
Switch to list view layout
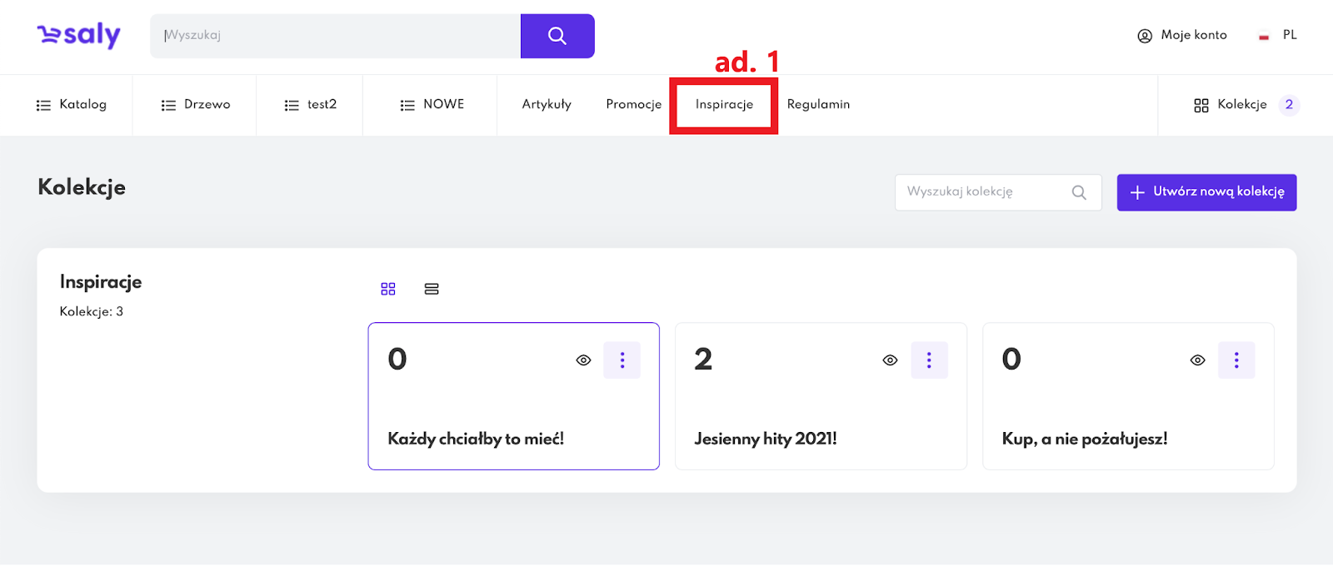(432, 289)
